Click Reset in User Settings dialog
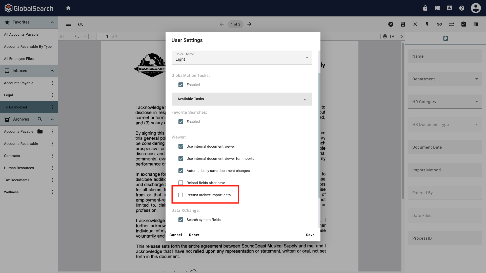The width and height of the screenshot is (486, 273). point(194,235)
